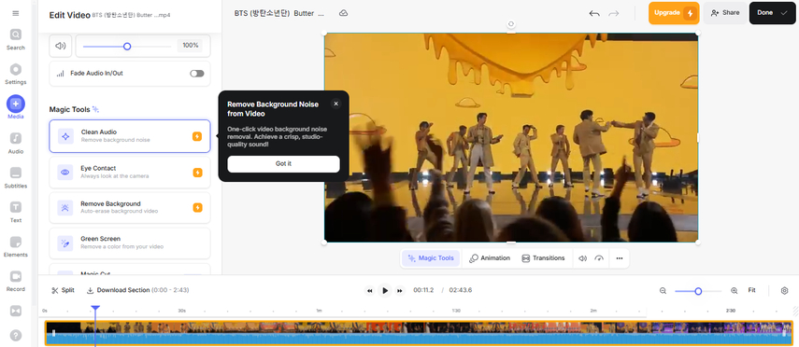The height and width of the screenshot is (347, 799).
Task: Open the transitions icon below Record
Action: [16, 310]
